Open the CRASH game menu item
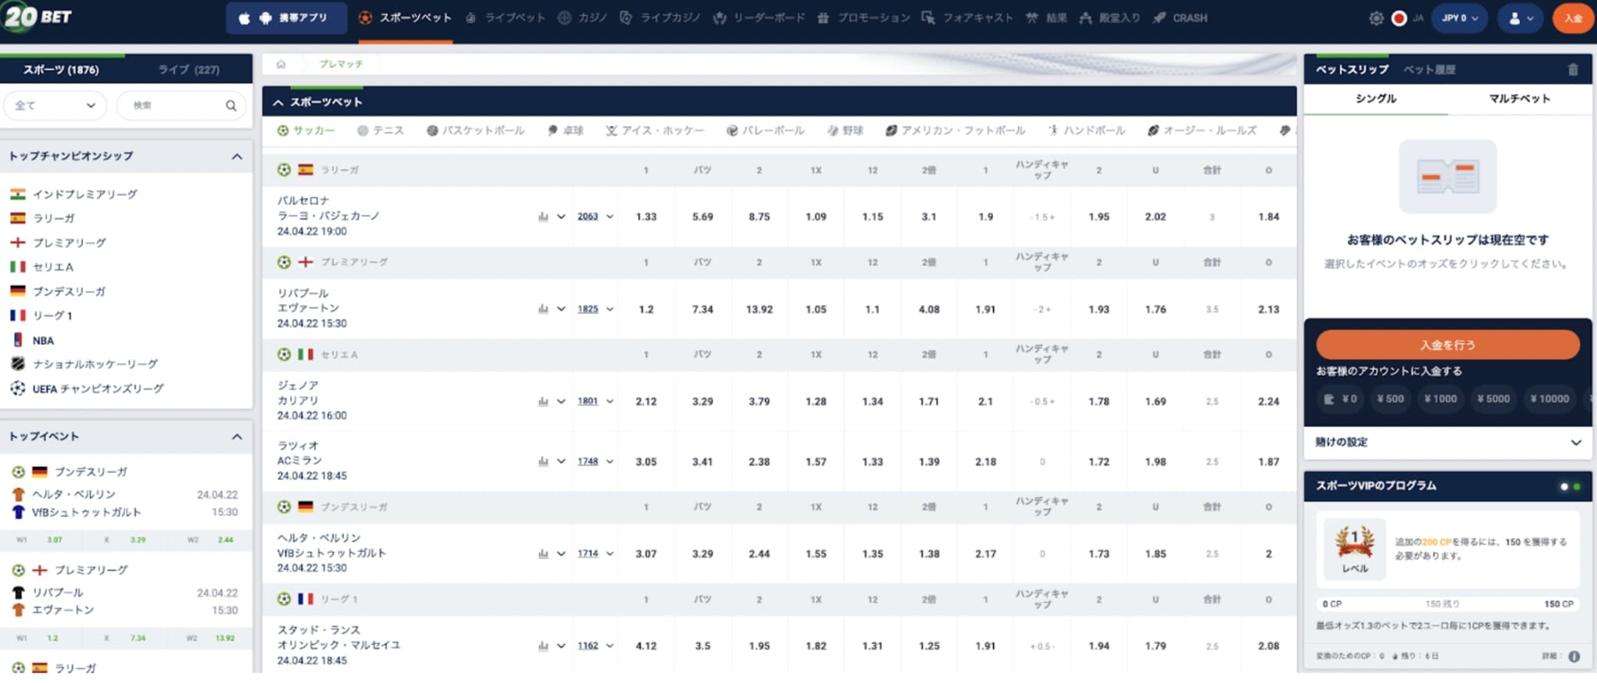1597x683 pixels. coord(1180,18)
